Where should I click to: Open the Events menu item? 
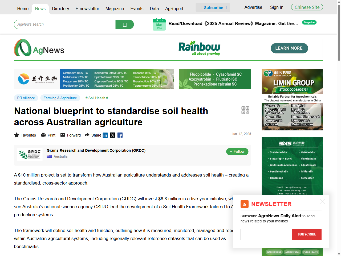137,9
